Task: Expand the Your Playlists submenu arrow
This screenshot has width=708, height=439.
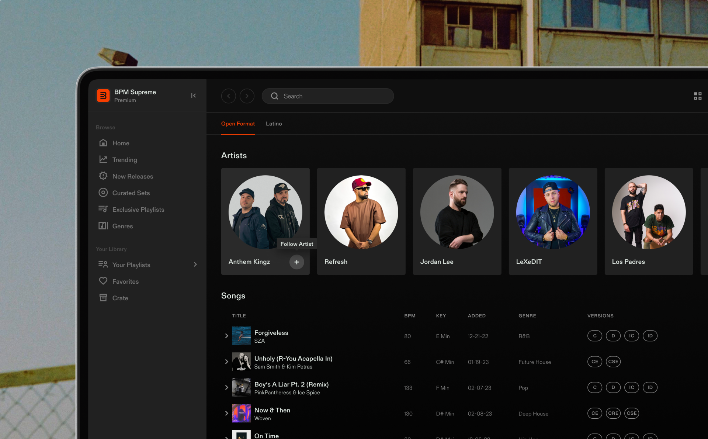Action: click(195, 265)
